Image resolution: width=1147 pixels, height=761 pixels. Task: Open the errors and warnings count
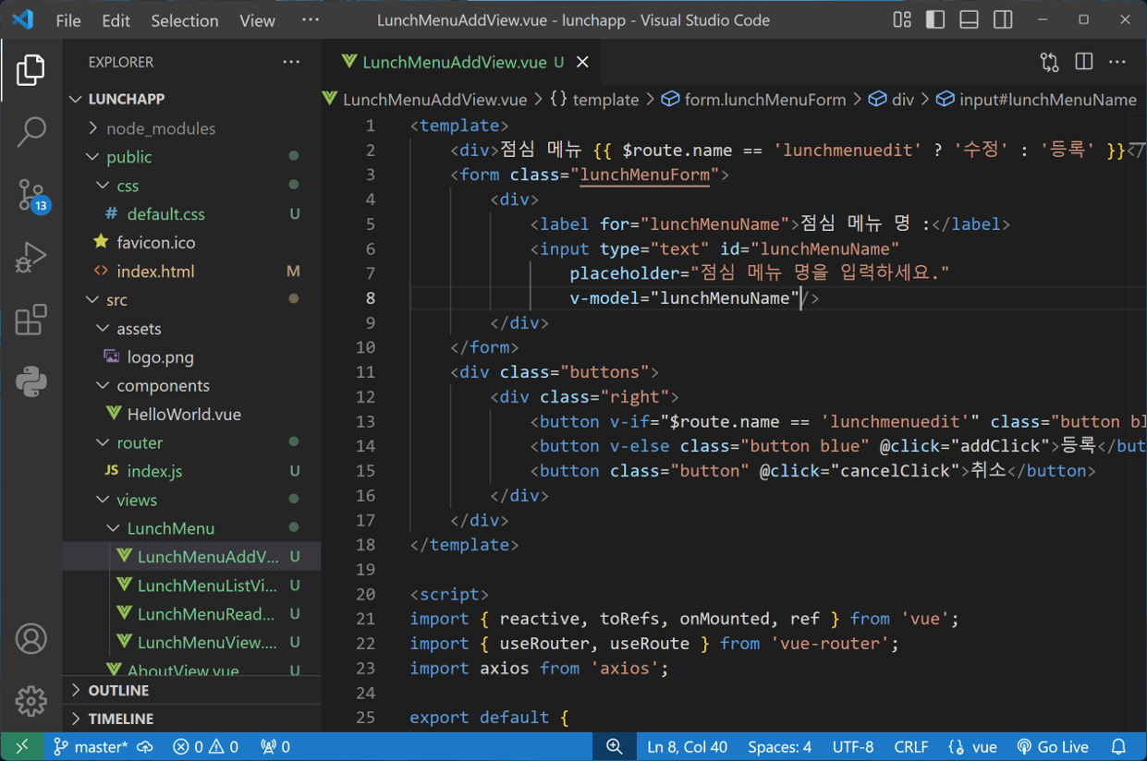coord(206,746)
